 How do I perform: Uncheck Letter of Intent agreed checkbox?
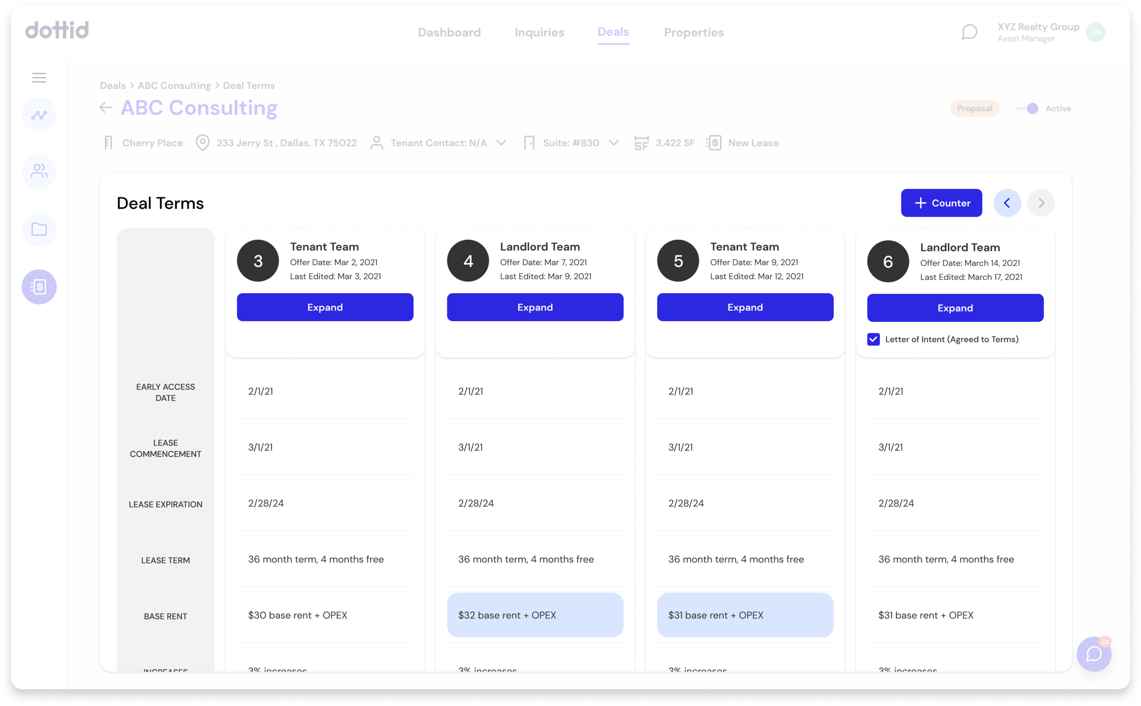coord(873,339)
